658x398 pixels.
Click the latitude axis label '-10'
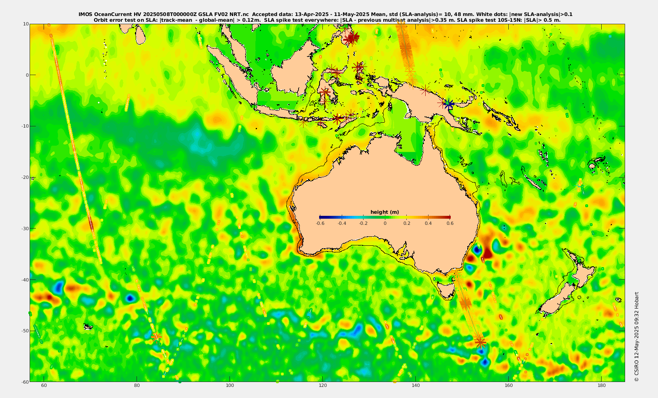click(24, 126)
